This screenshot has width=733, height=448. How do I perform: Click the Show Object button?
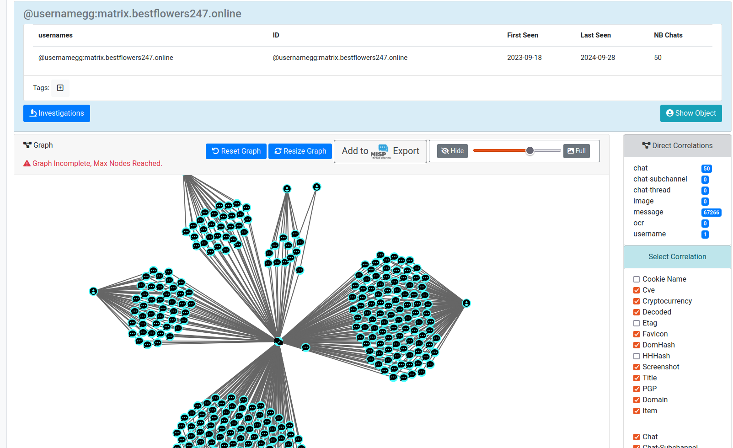coord(691,113)
